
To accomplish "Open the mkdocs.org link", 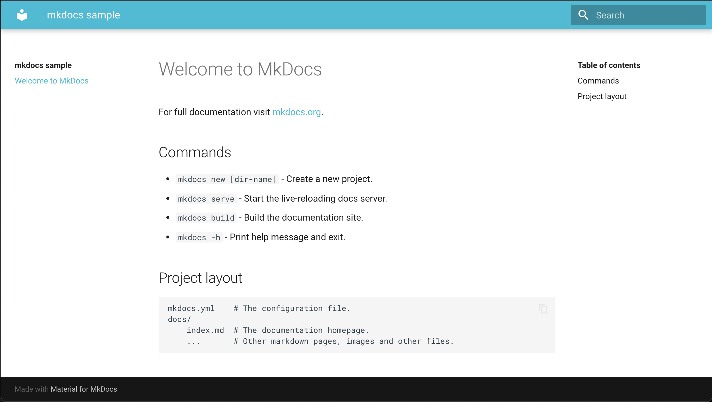I will pyautogui.click(x=296, y=112).
